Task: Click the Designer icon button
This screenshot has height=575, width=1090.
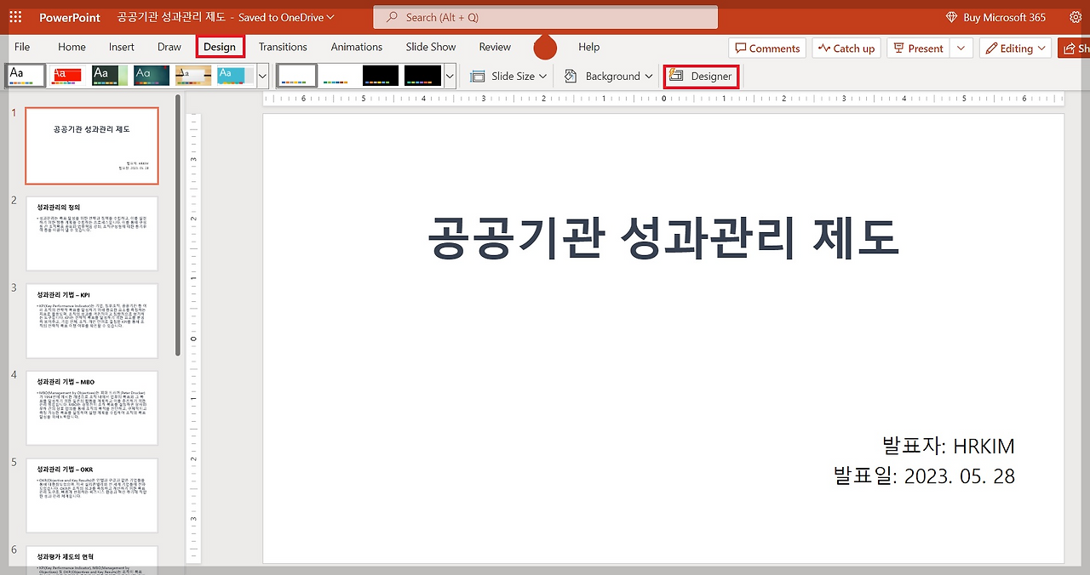Action: click(701, 76)
